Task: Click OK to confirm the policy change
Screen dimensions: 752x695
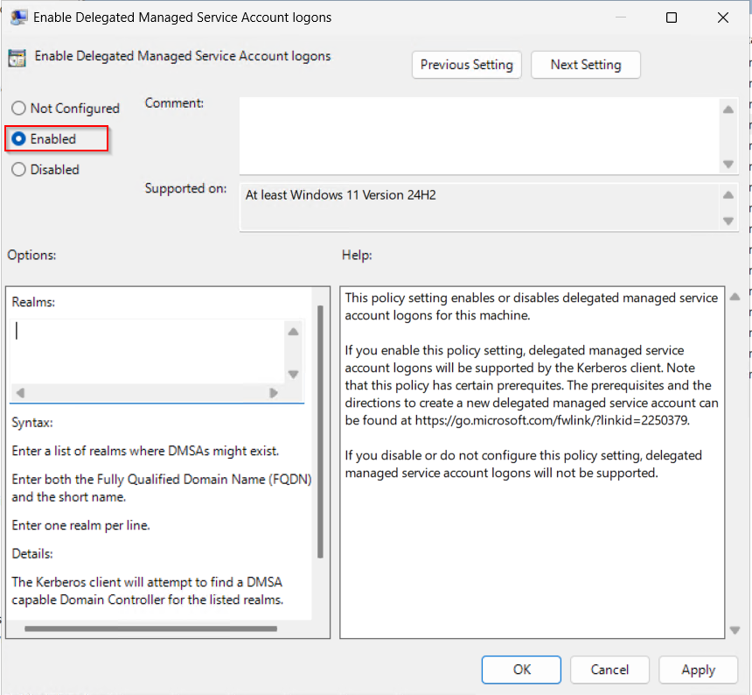Action: coord(521,670)
